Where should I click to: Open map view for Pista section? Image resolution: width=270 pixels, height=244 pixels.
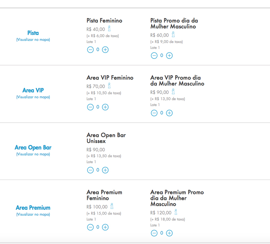[33, 40]
